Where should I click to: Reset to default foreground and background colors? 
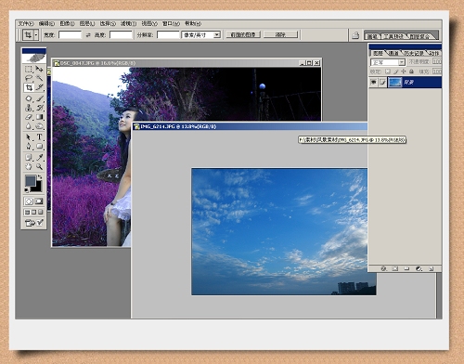point(27,189)
